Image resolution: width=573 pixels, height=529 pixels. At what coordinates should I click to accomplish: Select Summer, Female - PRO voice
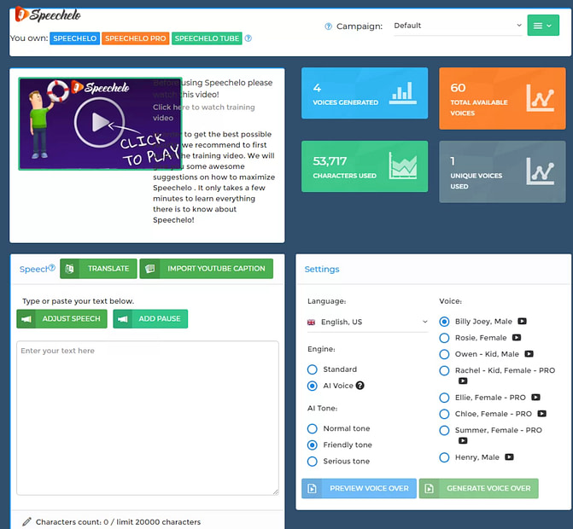444,430
